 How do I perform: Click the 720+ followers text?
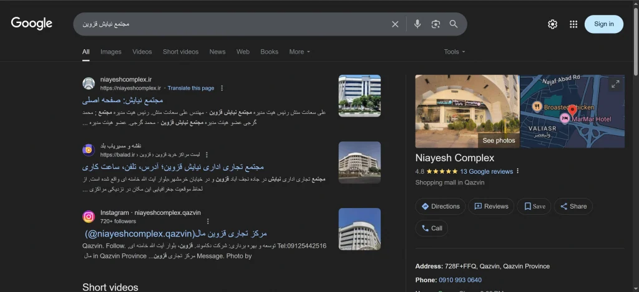(118, 222)
